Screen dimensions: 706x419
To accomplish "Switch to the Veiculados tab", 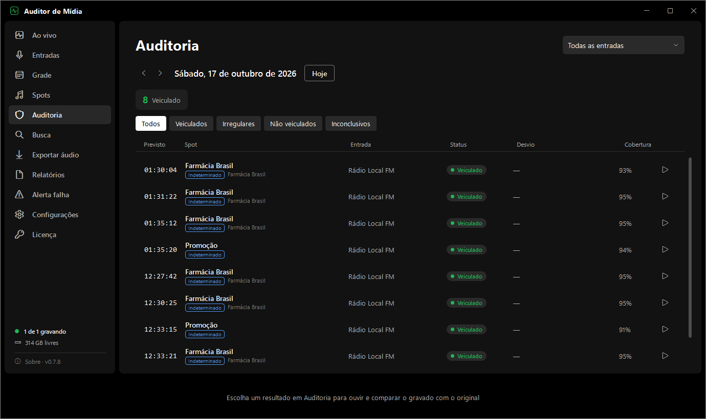I will (x=191, y=124).
